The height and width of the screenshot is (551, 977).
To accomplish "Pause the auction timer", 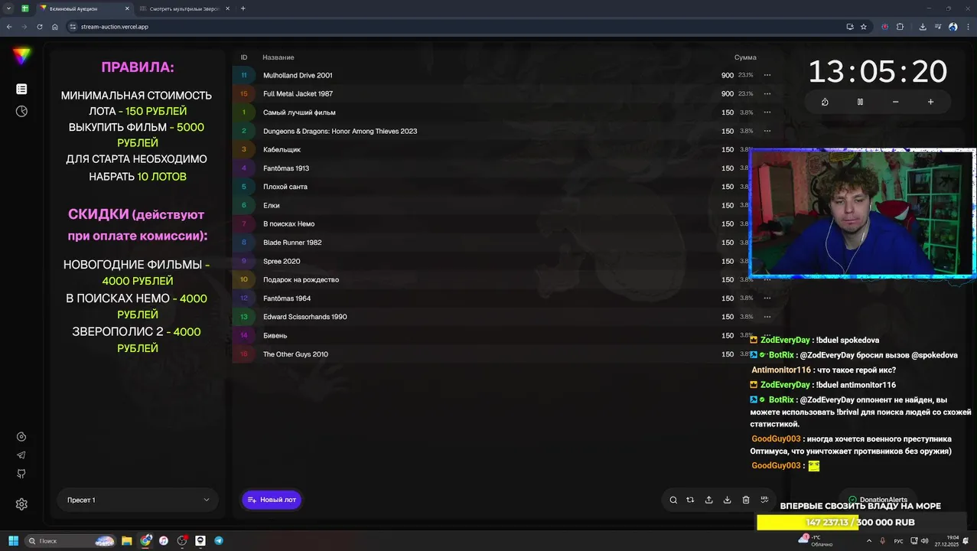I will coord(860,102).
